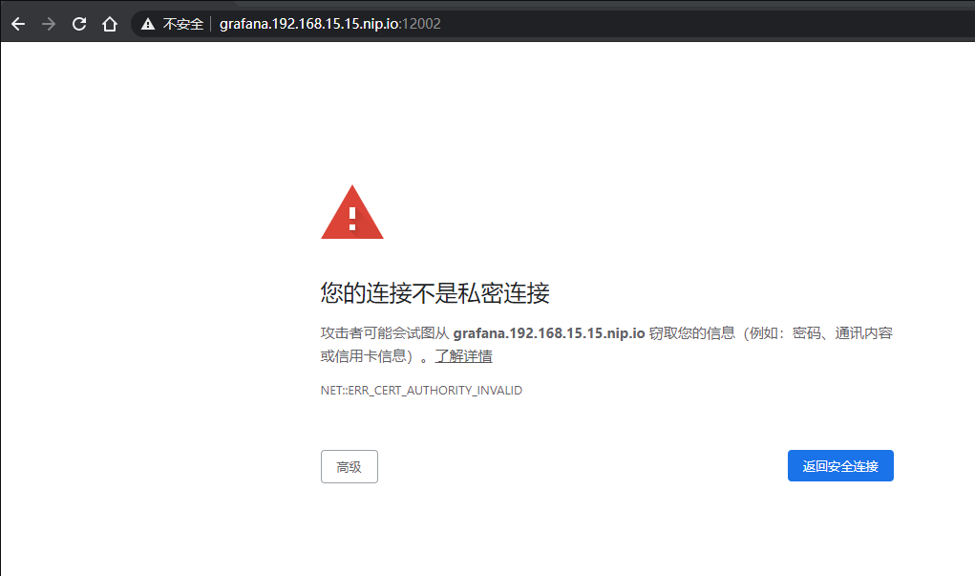Viewport: 975px width, 576px height.
Task: Focus the grafana URL in address bar
Action: click(x=329, y=24)
